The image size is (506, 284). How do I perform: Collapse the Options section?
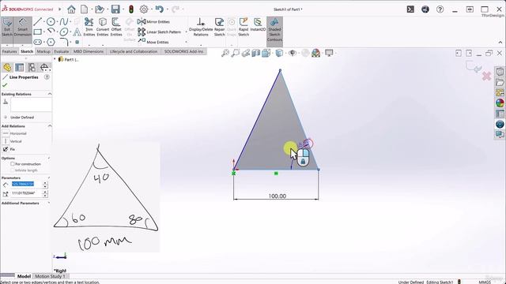49,159
